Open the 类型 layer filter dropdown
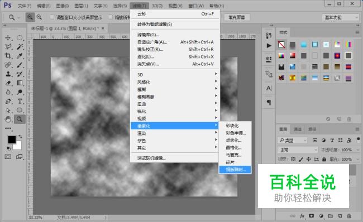The width and height of the screenshot is (363, 222). [292, 140]
